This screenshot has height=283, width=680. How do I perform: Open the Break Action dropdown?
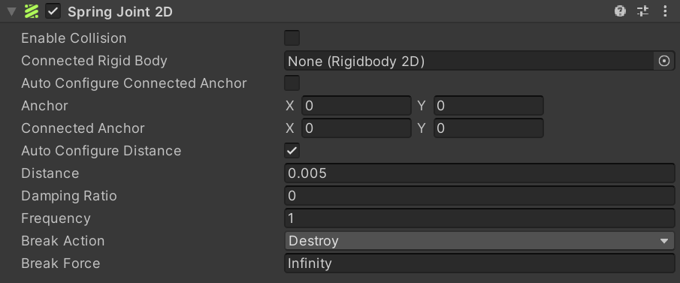pyautogui.click(x=479, y=241)
